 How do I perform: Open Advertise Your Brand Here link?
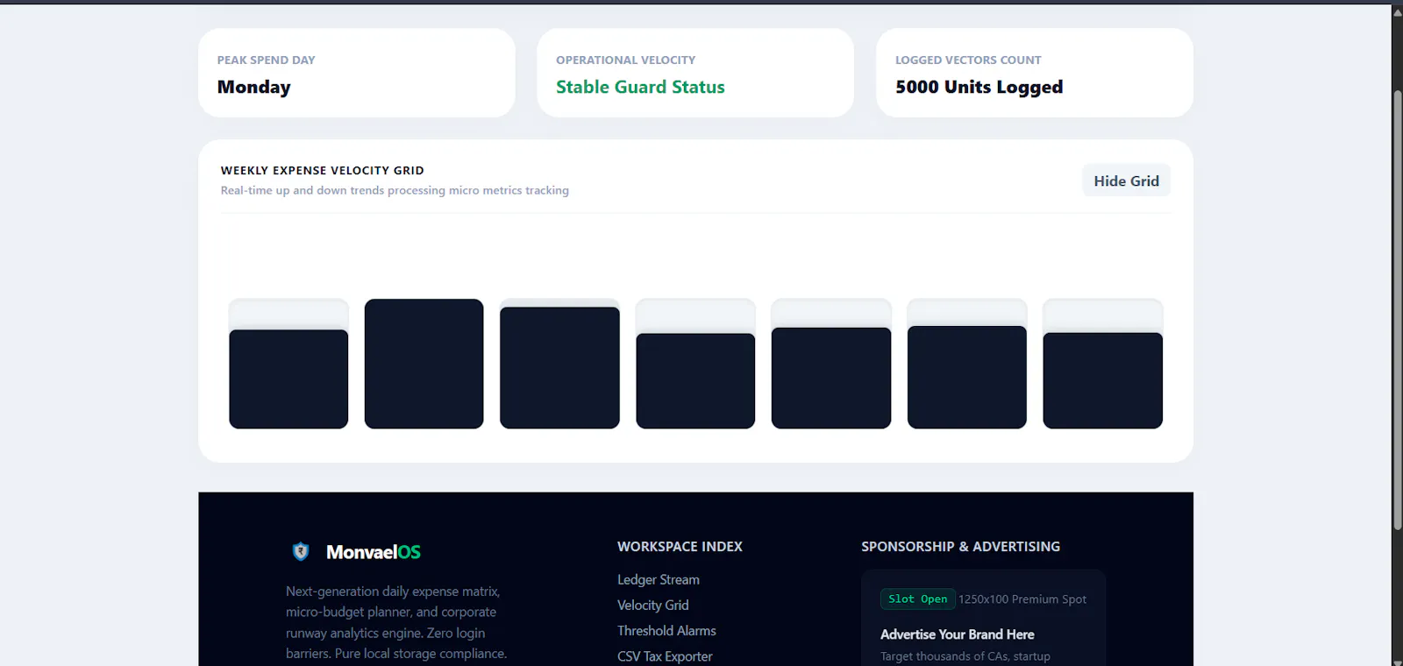pos(958,634)
